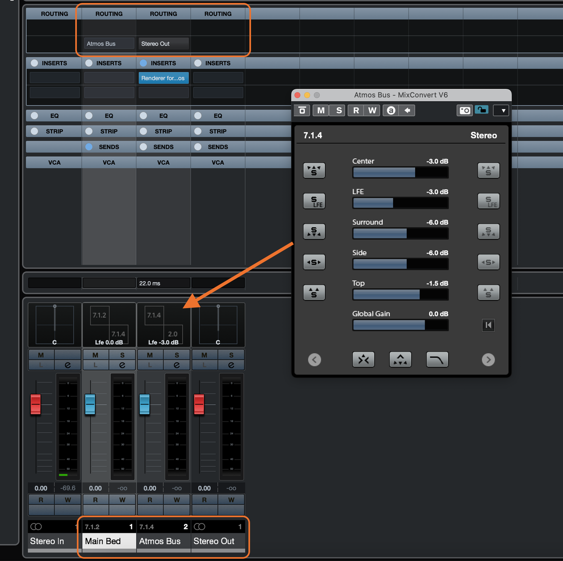The height and width of the screenshot is (561, 563).
Task: Solo output Center channels on right side
Action: coord(488,170)
